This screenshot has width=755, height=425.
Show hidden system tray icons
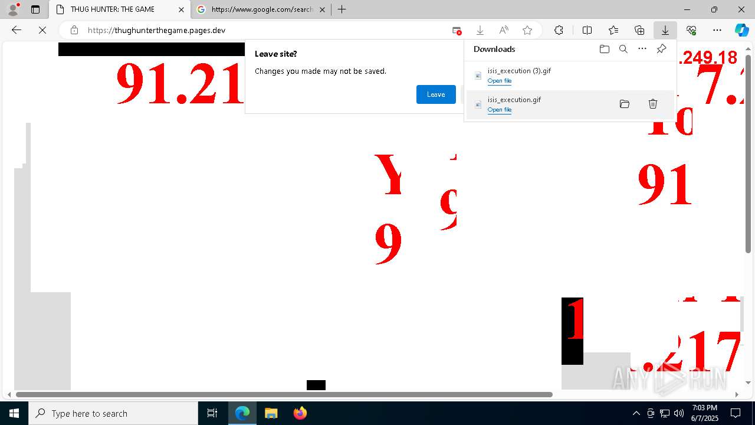636,413
